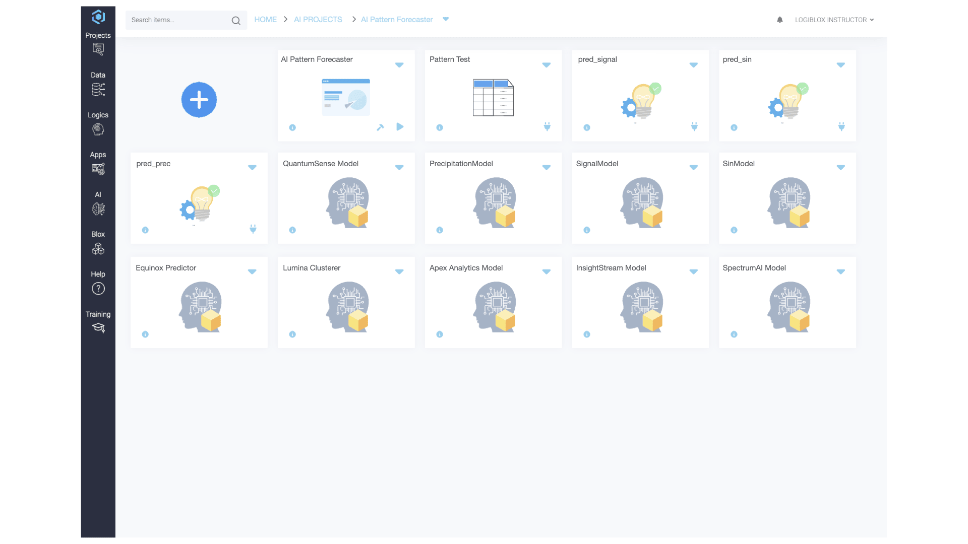Expand dropdown on SpectrumAI Model card
Image resolution: width=968 pixels, height=544 pixels.
(840, 271)
